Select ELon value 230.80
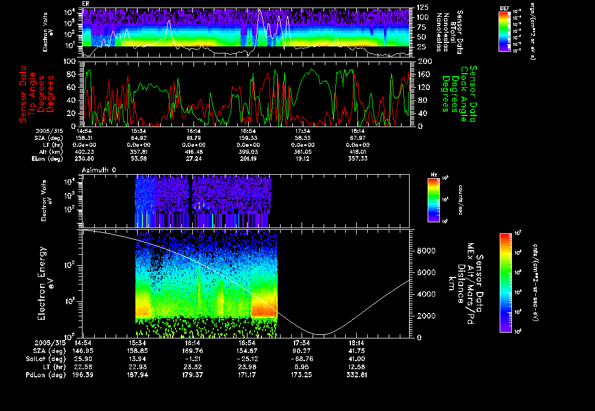 click(x=84, y=159)
